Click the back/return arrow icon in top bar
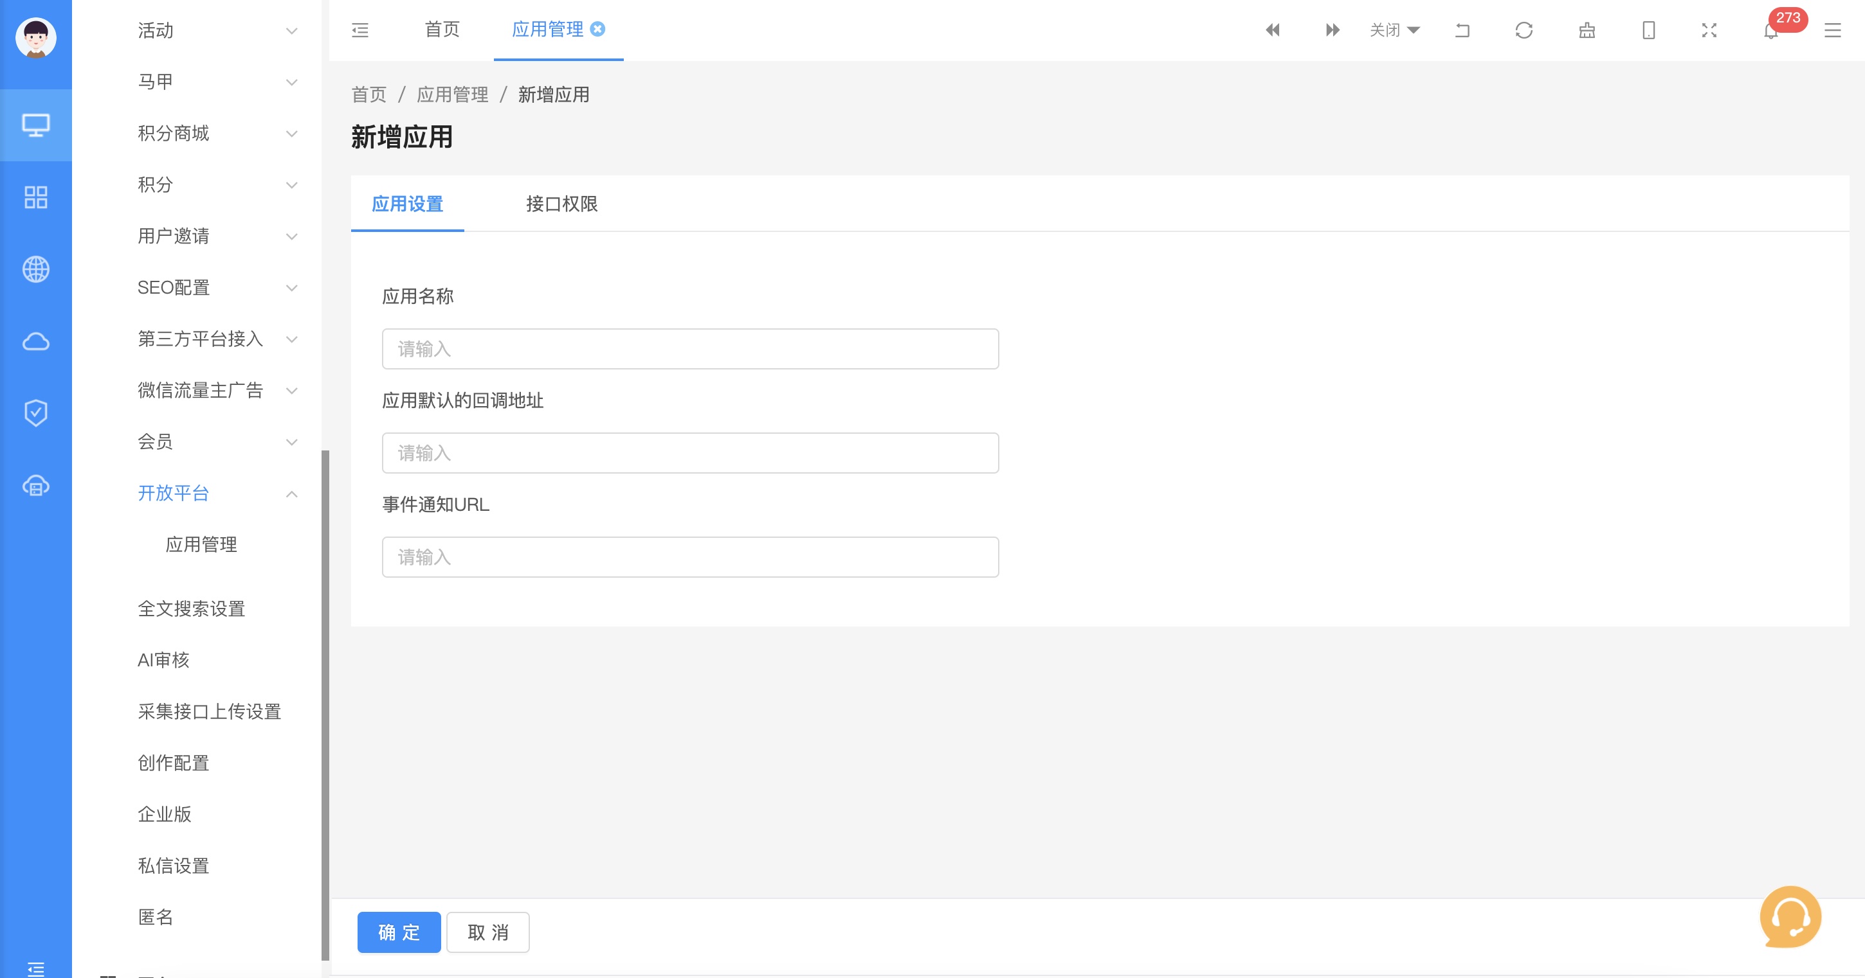This screenshot has width=1865, height=978. point(1462,30)
